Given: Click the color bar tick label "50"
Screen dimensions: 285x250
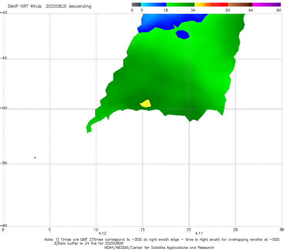Looking at the screenshot, I should [228, 10].
